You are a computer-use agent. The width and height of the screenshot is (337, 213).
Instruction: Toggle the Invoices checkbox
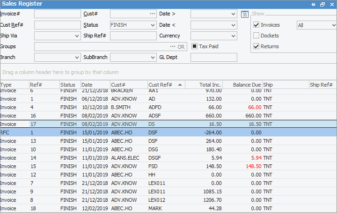point(256,25)
